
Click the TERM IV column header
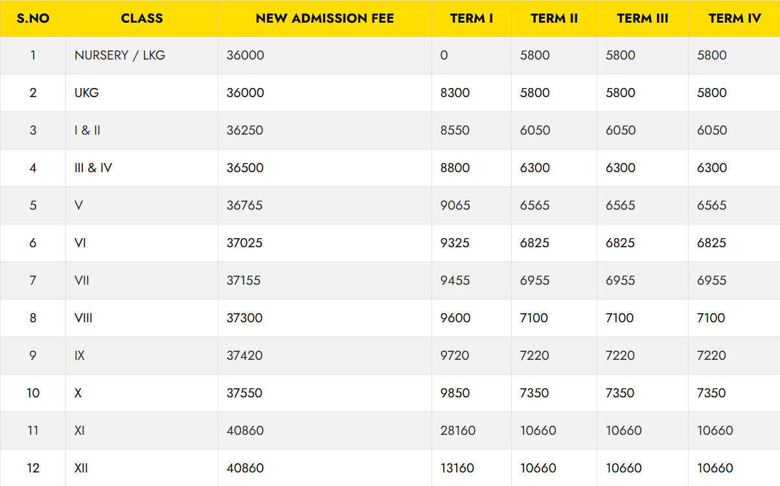pyautogui.click(x=734, y=19)
